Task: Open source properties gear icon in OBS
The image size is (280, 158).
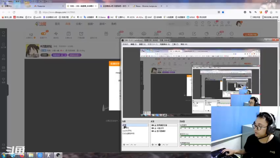Action: point(160,145)
